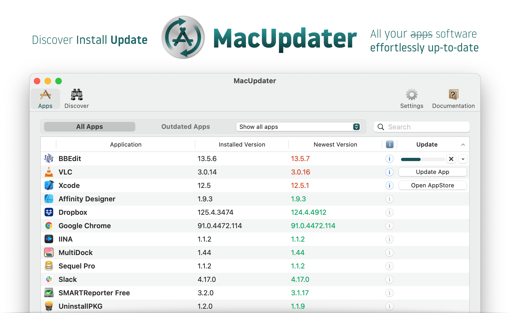This screenshot has width=510, height=313.
Task: Click VLC newest version 3.0.16
Action: click(301, 172)
